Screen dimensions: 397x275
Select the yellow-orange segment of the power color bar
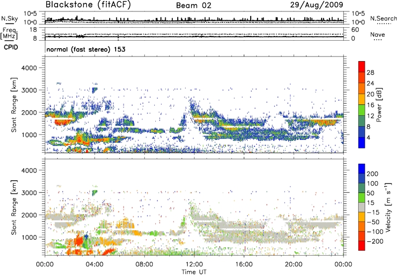point(362,99)
